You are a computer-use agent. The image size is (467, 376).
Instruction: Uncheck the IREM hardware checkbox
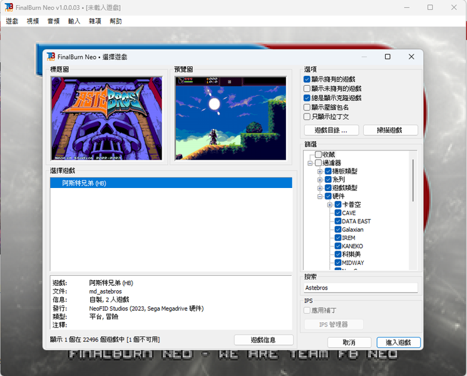click(x=338, y=238)
